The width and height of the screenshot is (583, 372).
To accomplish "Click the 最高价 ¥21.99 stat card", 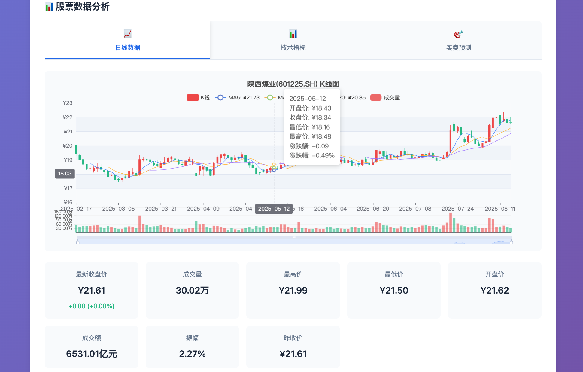I will tap(293, 290).
